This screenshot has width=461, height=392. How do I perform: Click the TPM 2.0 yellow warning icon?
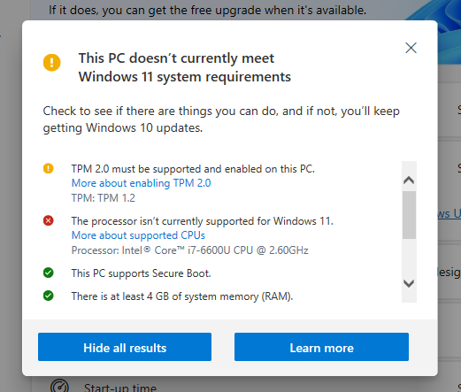pos(49,168)
